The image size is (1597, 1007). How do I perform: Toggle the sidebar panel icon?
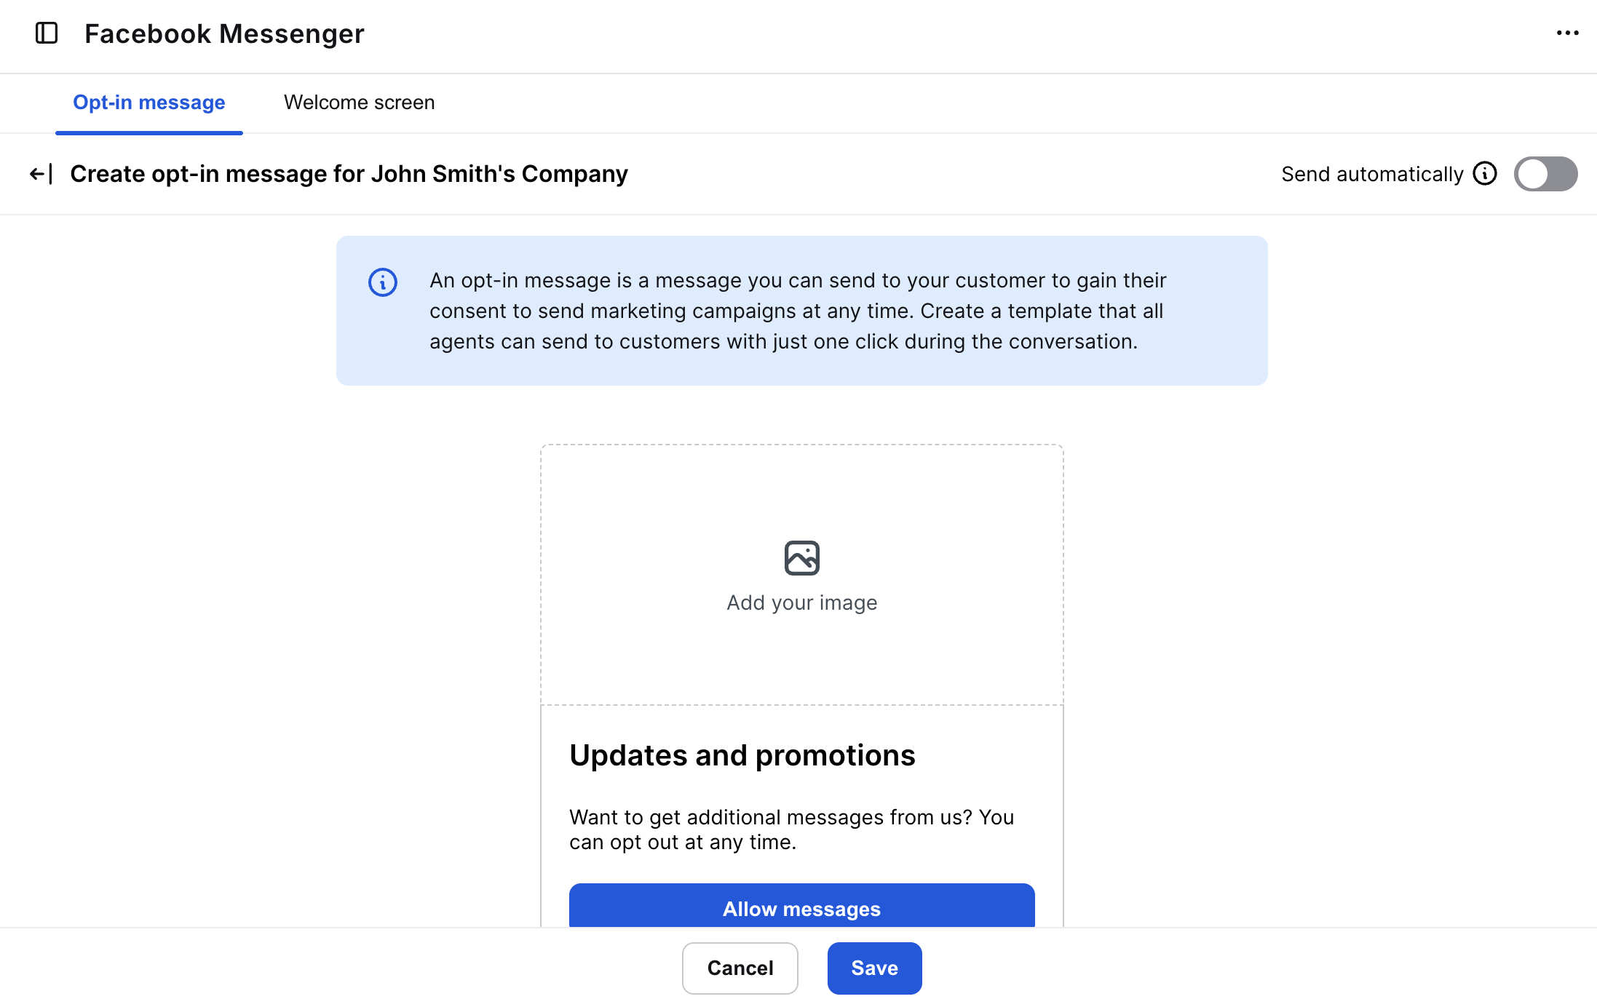coord(47,33)
